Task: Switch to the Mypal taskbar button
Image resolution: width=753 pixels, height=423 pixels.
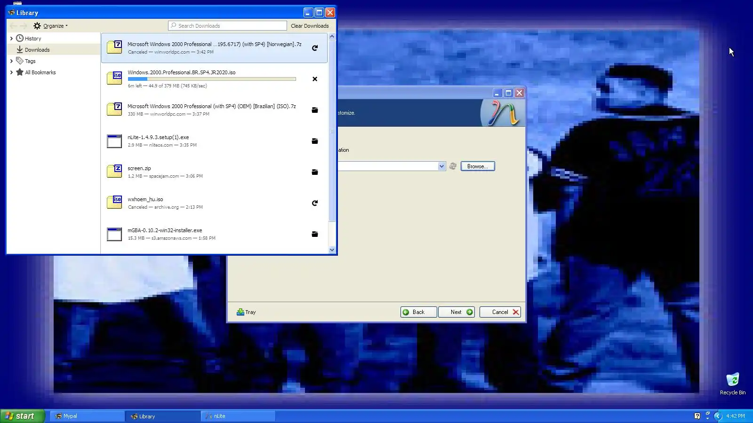Action: pyautogui.click(x=87, y=416)
